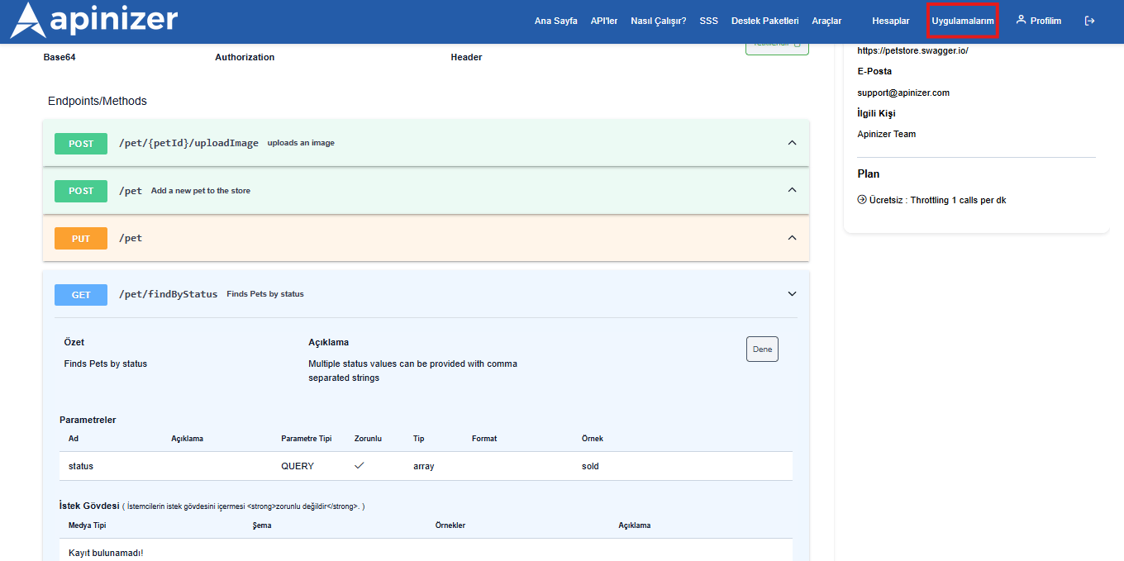Open the Ana Sayfa menu item

[x=556, y=21]
